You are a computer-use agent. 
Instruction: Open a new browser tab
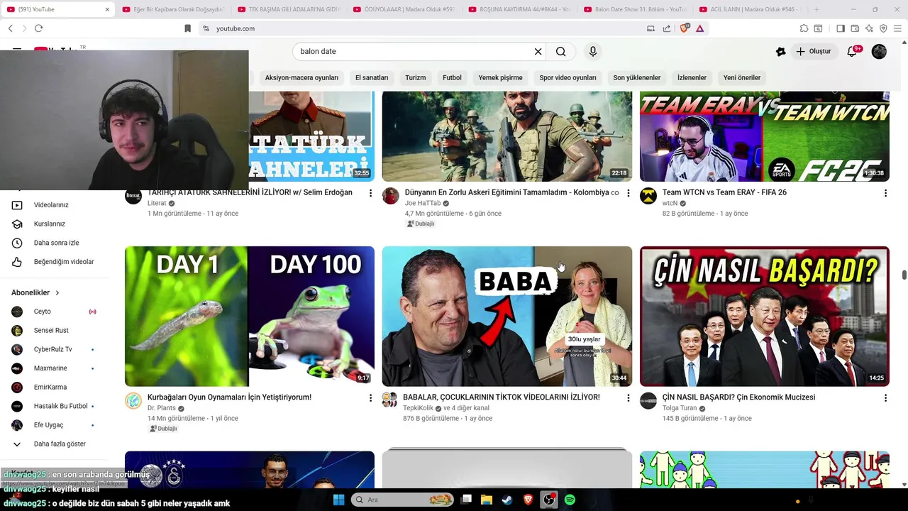[816, 9]
